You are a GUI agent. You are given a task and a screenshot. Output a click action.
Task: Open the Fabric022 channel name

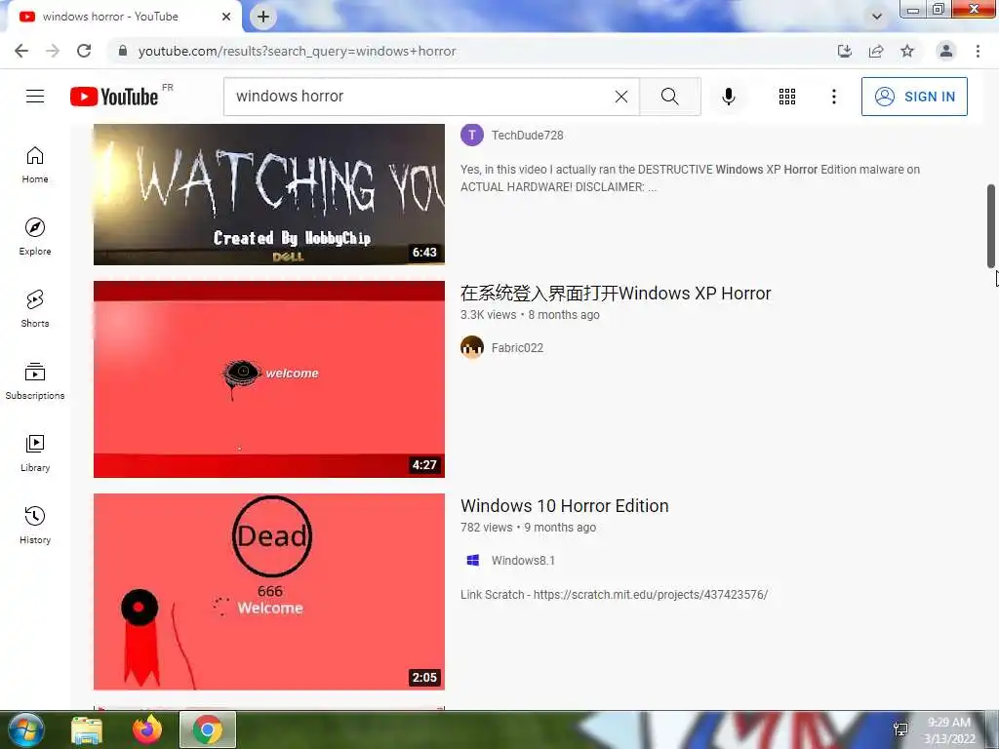click(x=517, y=348)
